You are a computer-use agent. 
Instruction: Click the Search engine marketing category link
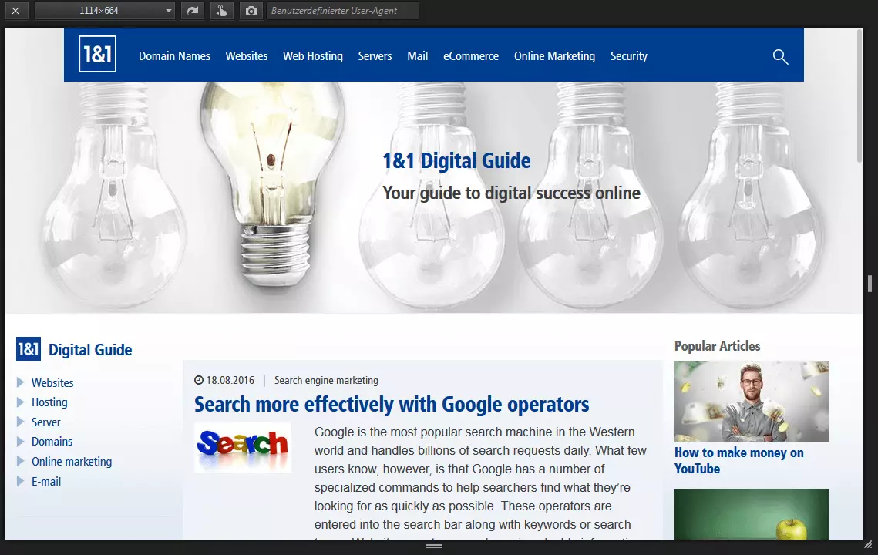tap(326, 380)
